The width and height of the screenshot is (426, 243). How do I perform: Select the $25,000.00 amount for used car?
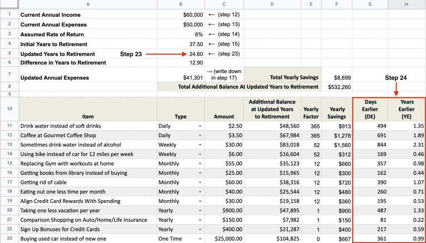[228, 239]
